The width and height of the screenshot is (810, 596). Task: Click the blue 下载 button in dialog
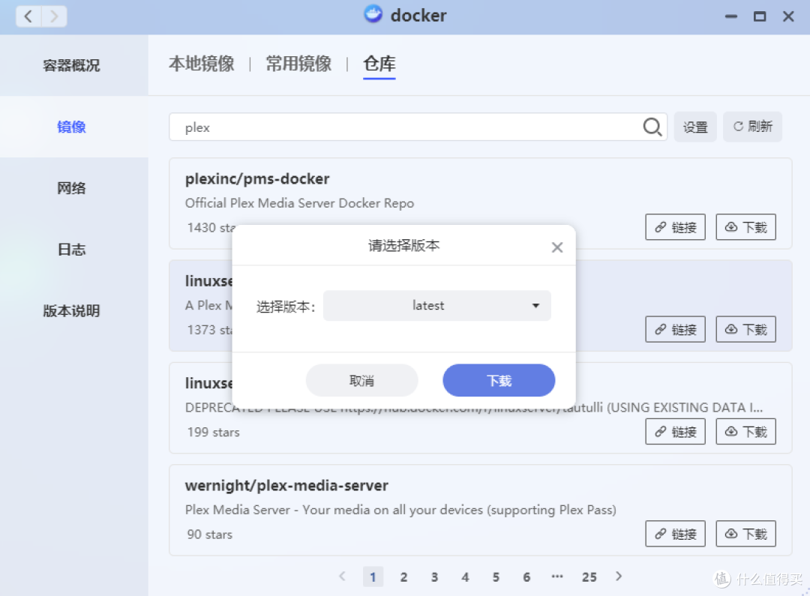pyautogui.click(x=499, y=381)
